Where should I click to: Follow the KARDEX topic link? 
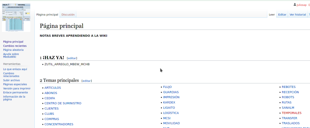click(x=169, y=102)
